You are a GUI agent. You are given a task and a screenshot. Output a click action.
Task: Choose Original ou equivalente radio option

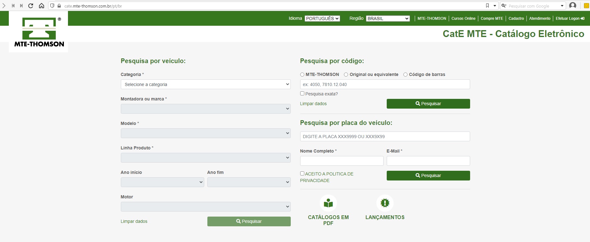coord(346,75)
